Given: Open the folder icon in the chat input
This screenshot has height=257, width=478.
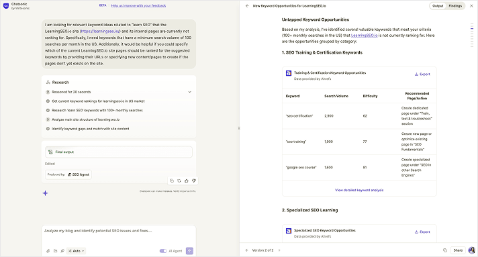Looking at the screenshot, I should (x=55, y=251).
